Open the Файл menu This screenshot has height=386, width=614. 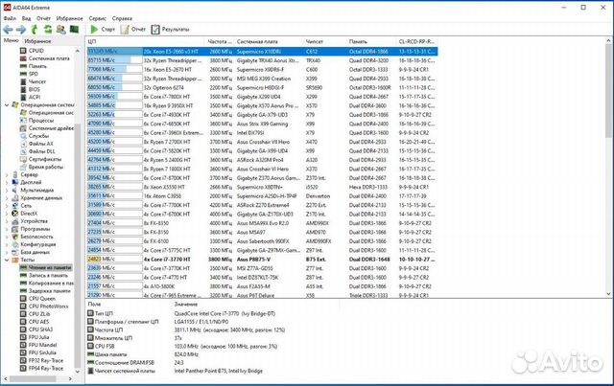click(10, 18)
